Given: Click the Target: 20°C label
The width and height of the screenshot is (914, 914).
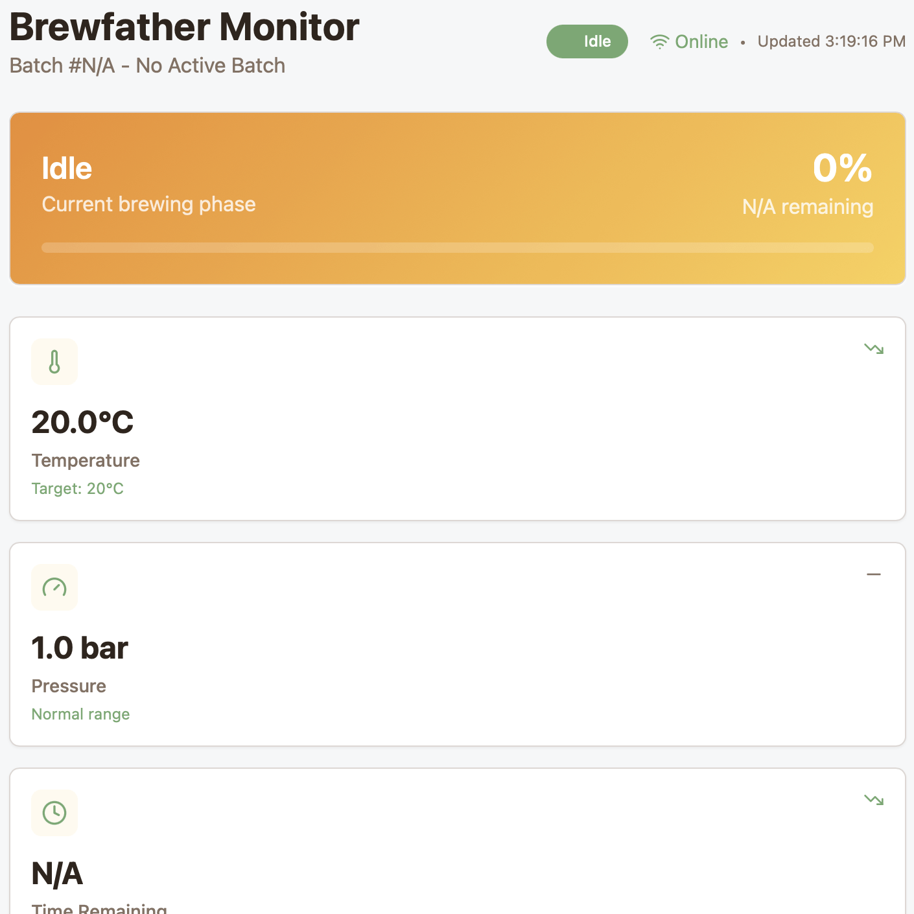Looking at the screenshot, I should [x=77, y=489].
